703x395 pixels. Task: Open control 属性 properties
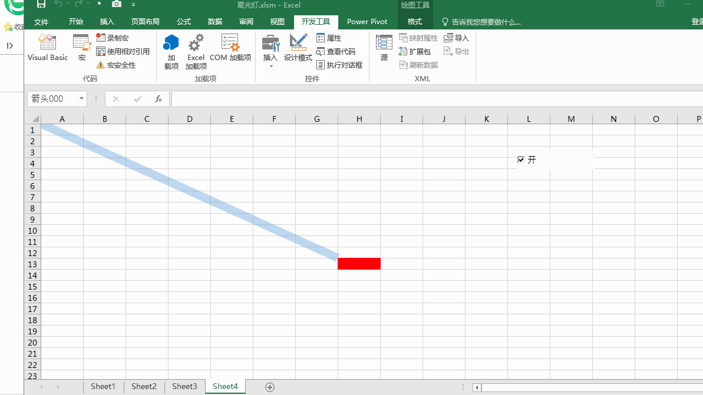tap(329, 38)
